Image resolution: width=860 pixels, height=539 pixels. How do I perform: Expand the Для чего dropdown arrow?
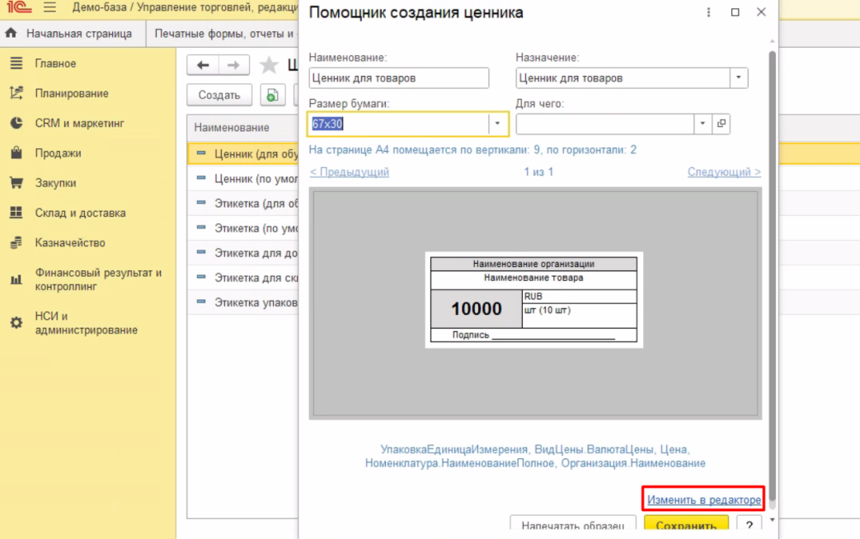coord(703,124)
